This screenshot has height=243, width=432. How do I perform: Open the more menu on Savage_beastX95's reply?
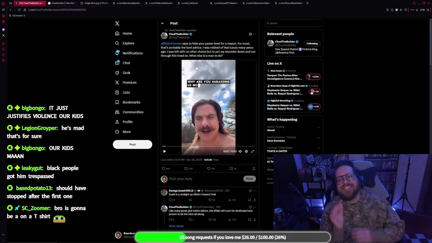click(x=255, y=191)
